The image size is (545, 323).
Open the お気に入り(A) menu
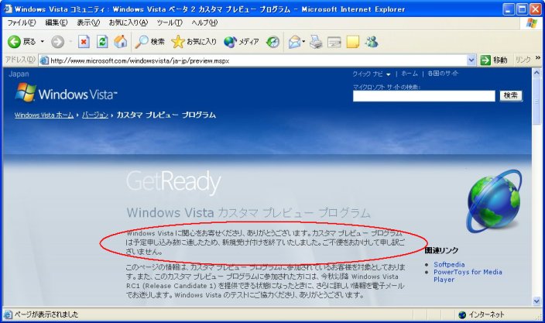129,23
